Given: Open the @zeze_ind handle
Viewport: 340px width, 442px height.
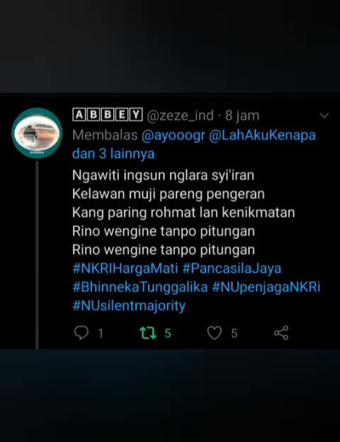Looking at the screenshot, I should click(180, 115).
